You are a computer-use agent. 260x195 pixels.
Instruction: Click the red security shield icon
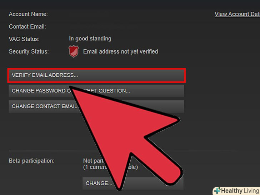pos(74,51)
